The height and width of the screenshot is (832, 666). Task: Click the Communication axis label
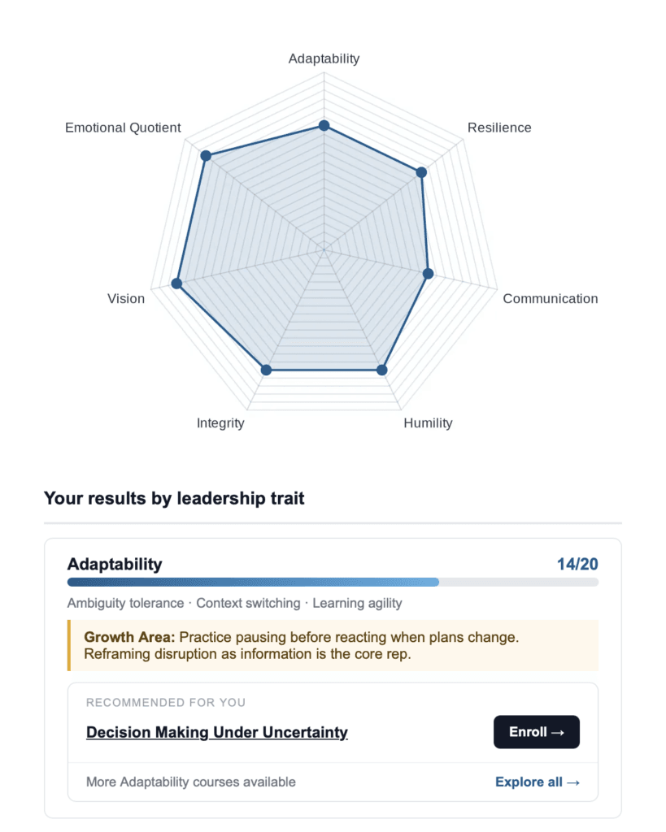tap(550, 298)
